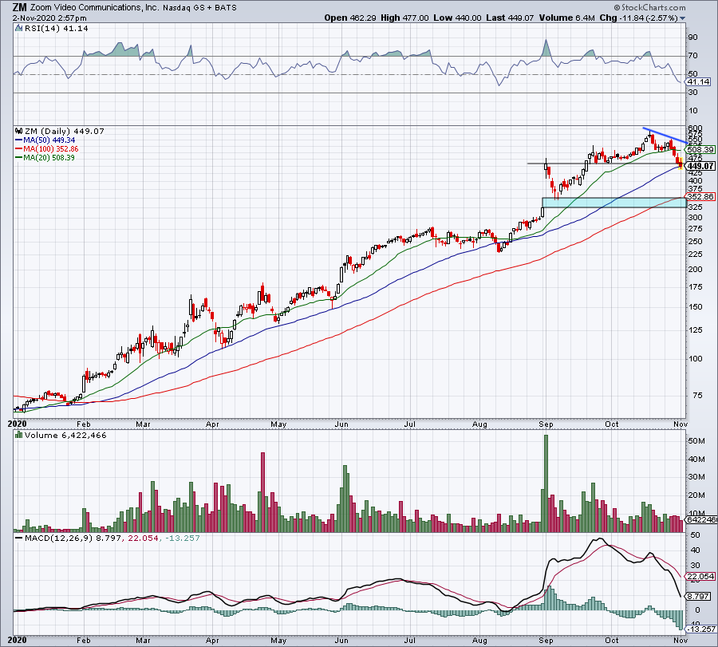Click the 50M label on the volume axis
718x647 pixels.
click(x=696, y=441)
